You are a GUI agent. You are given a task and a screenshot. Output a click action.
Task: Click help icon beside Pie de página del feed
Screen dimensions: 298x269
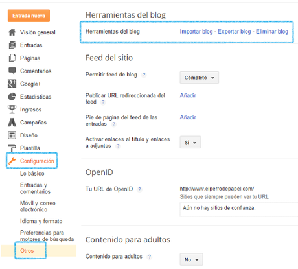pyautogui.click(x=114, y=124)
